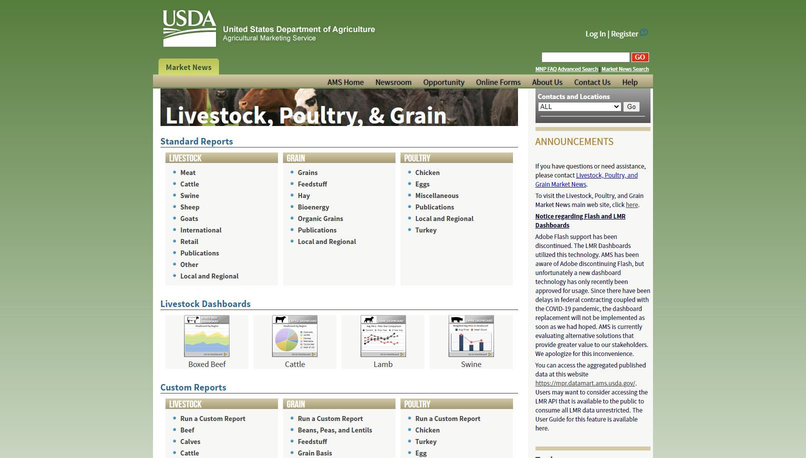The image size is (806, 458).
Task: Open the Grains reports link
Action: click(x=307, y=172)
